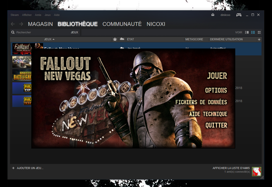This screenshot has width=272, height=187.
Task: Click the '1 ami(s) connecté(s)' text
Action: [237, 172]
